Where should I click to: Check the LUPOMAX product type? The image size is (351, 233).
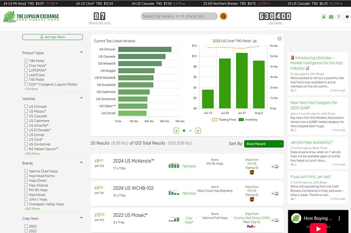(x=26, y=70)
